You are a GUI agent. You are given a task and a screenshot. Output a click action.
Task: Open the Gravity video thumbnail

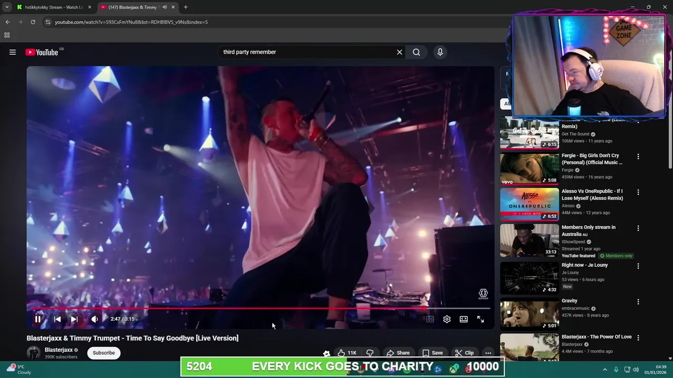(529, 313)
